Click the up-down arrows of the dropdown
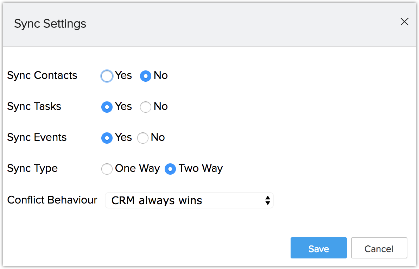Viewport: 419px width, 269px height. [x=268, y=200]
